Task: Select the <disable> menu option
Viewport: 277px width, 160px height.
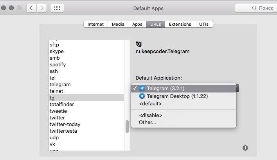Action: coord(183,115)
